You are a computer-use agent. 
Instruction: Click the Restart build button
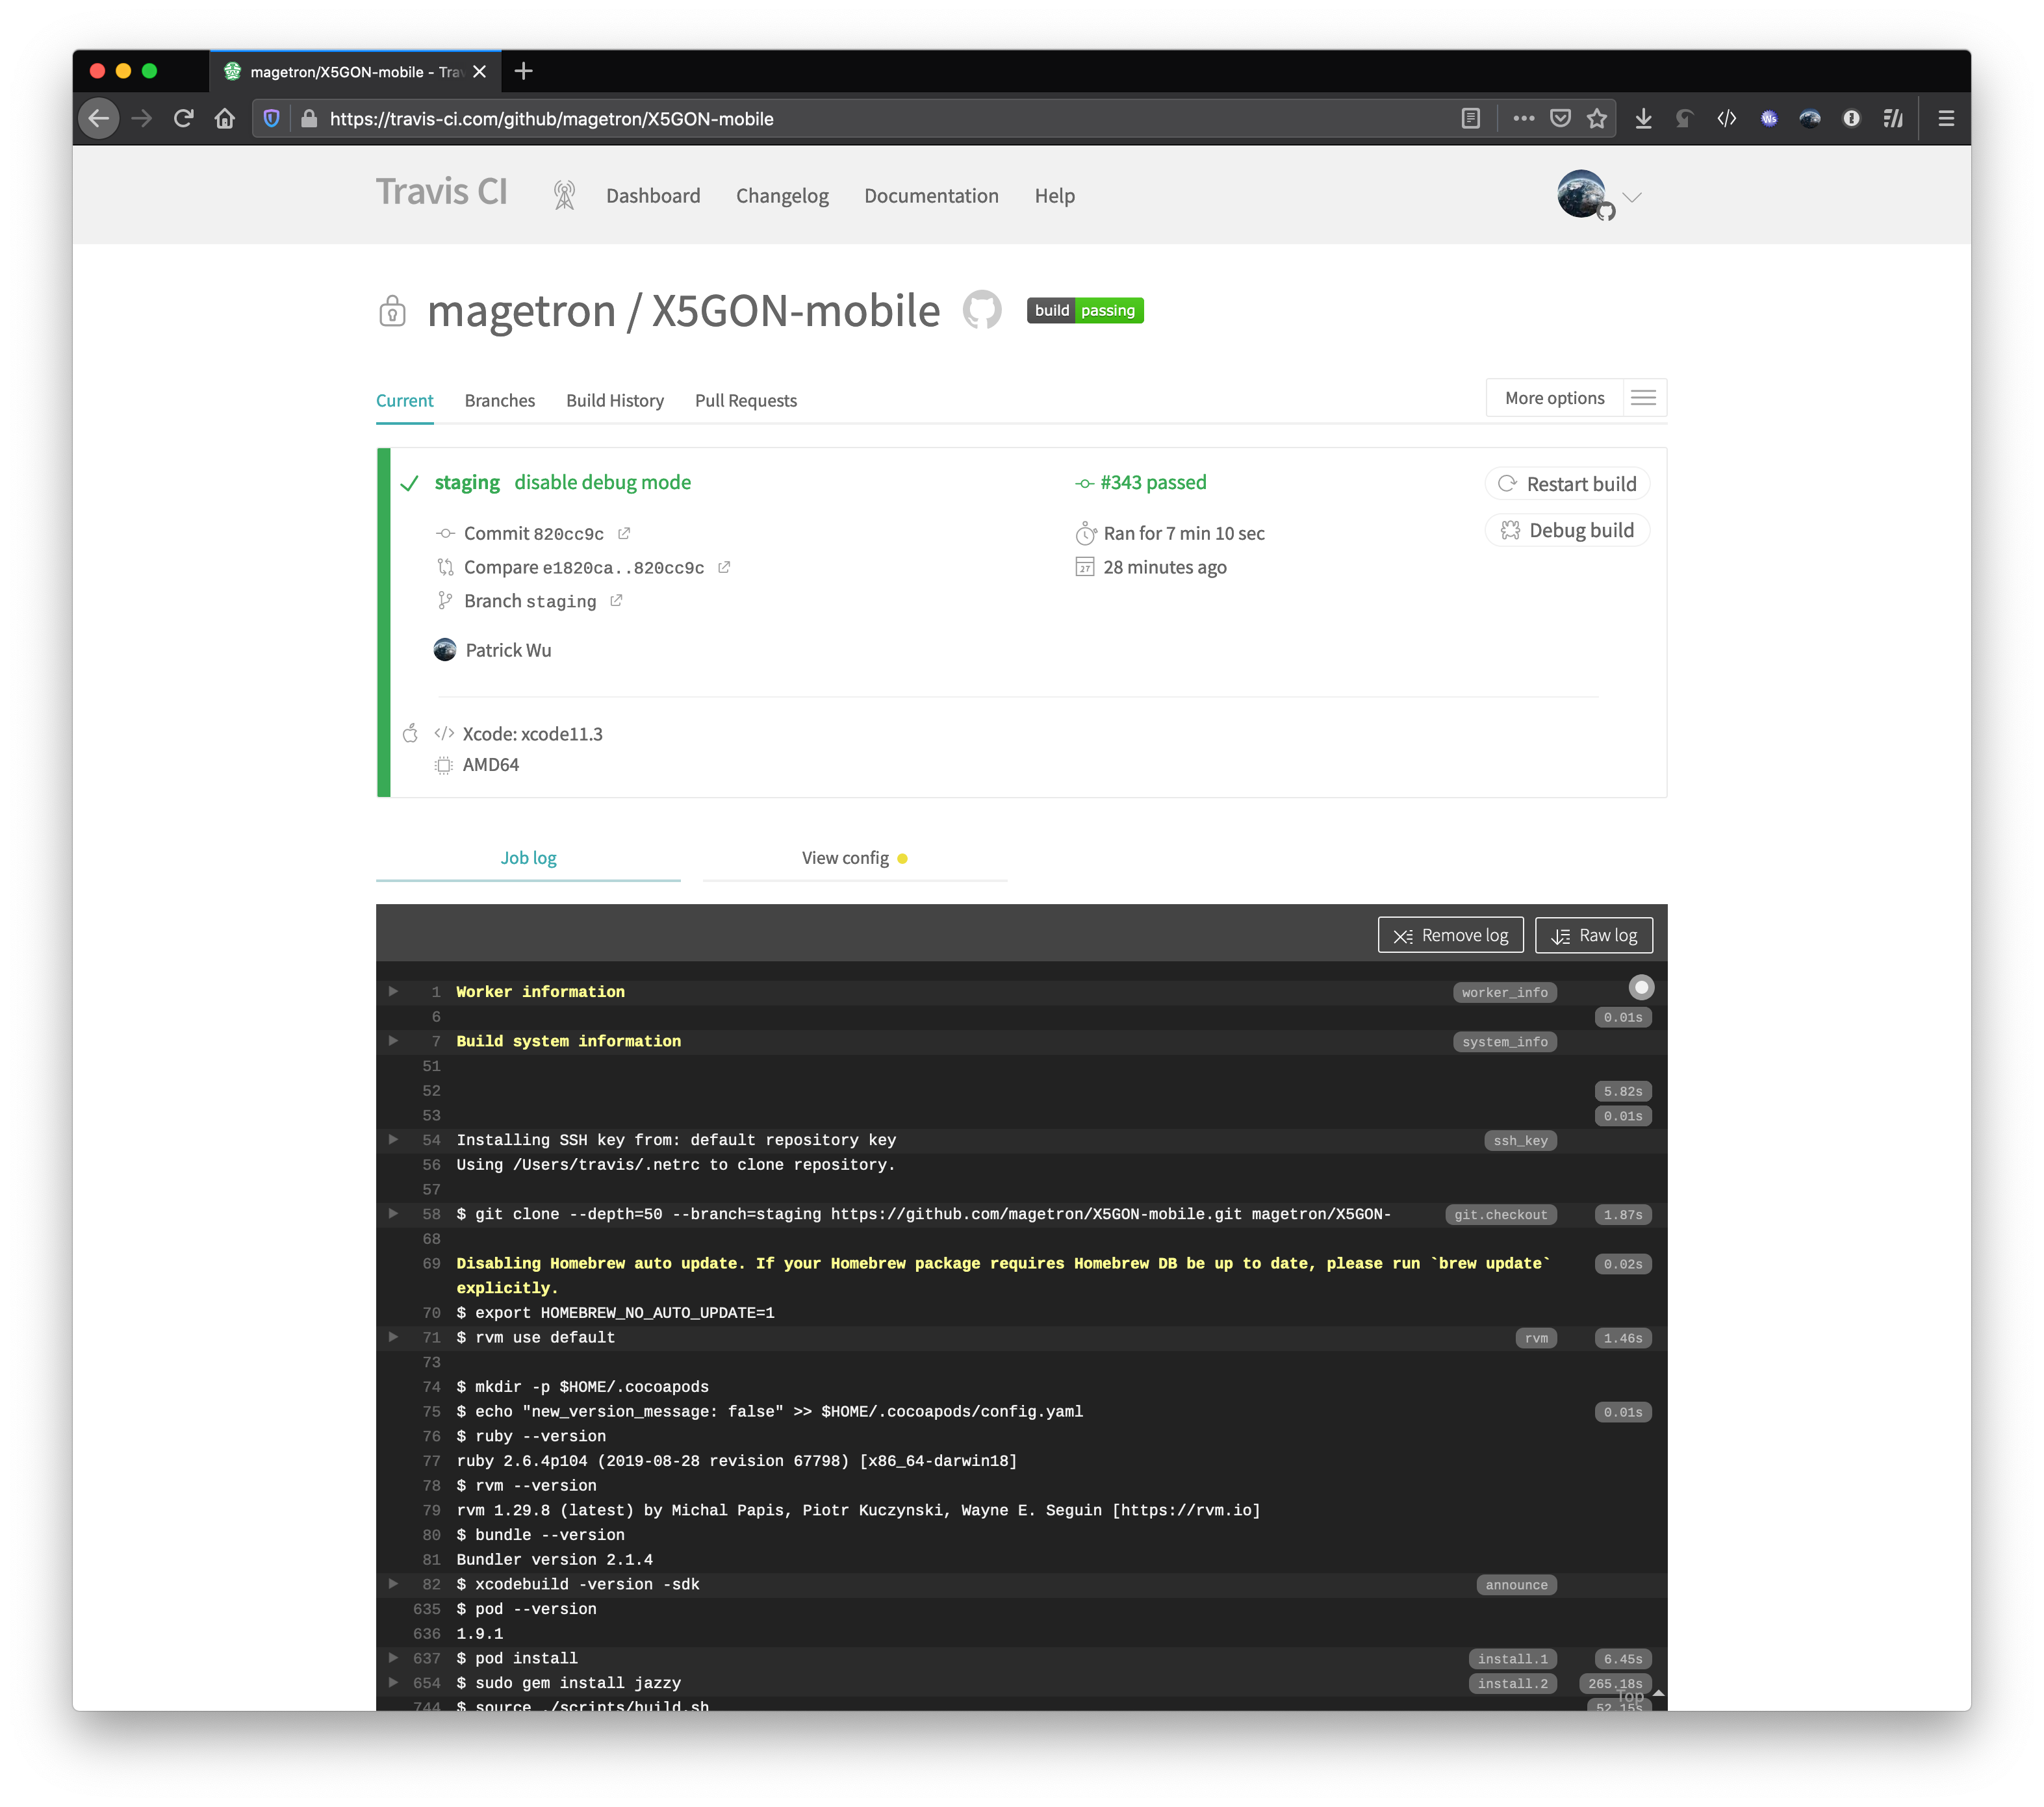coord(1567,484)
